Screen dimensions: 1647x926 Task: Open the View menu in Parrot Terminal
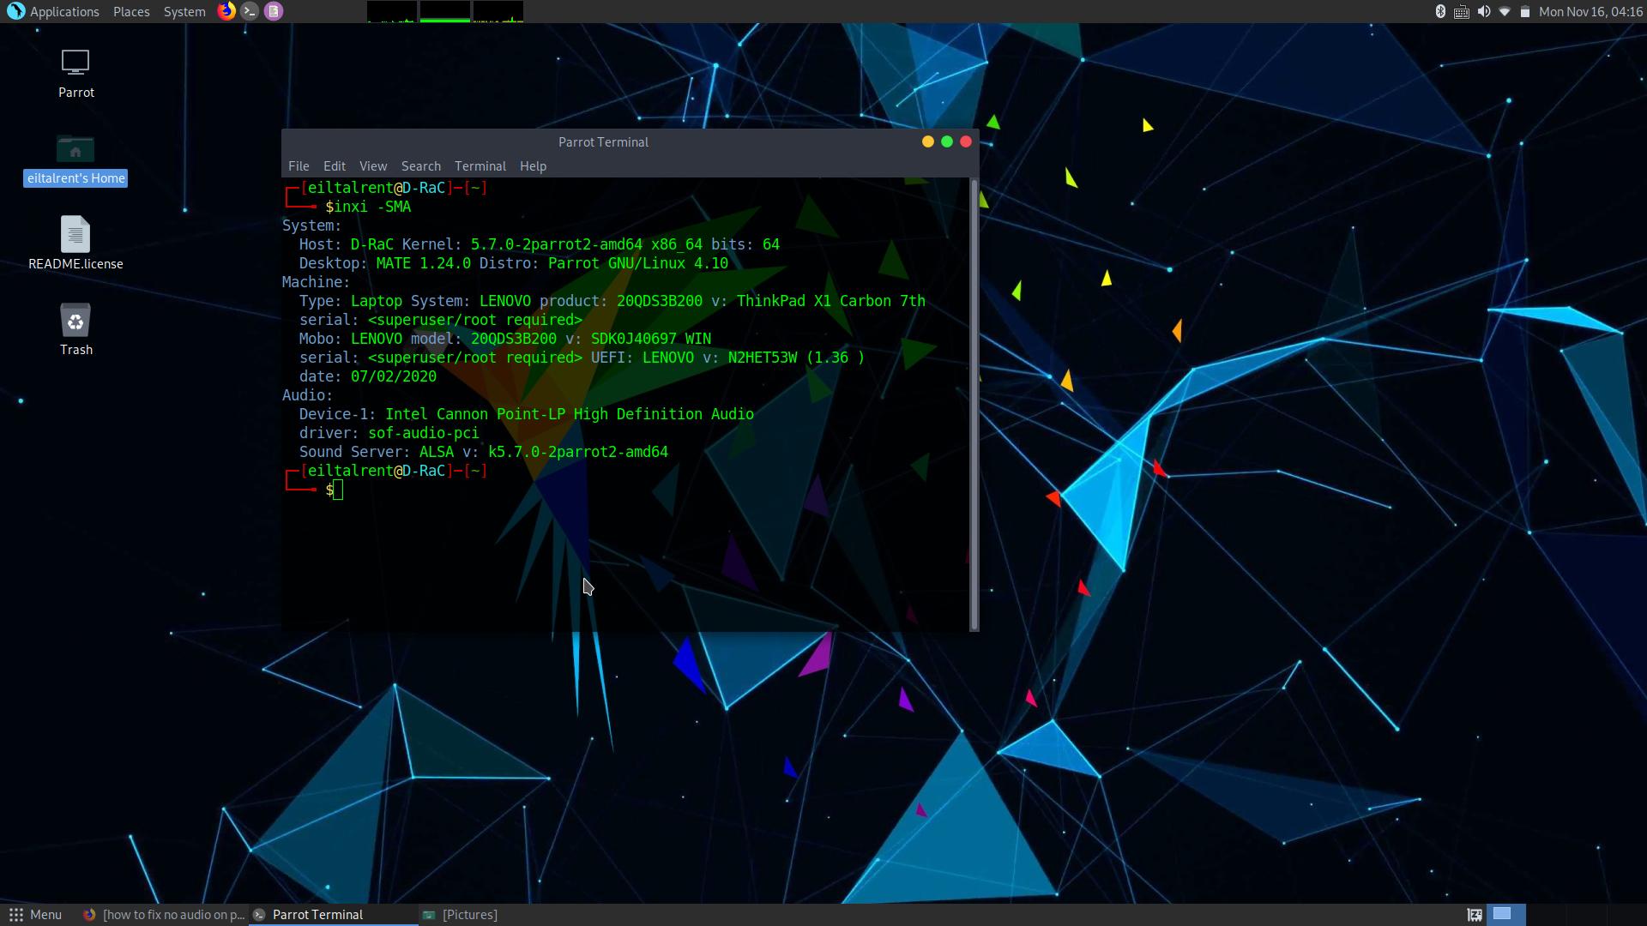[373, 166]
